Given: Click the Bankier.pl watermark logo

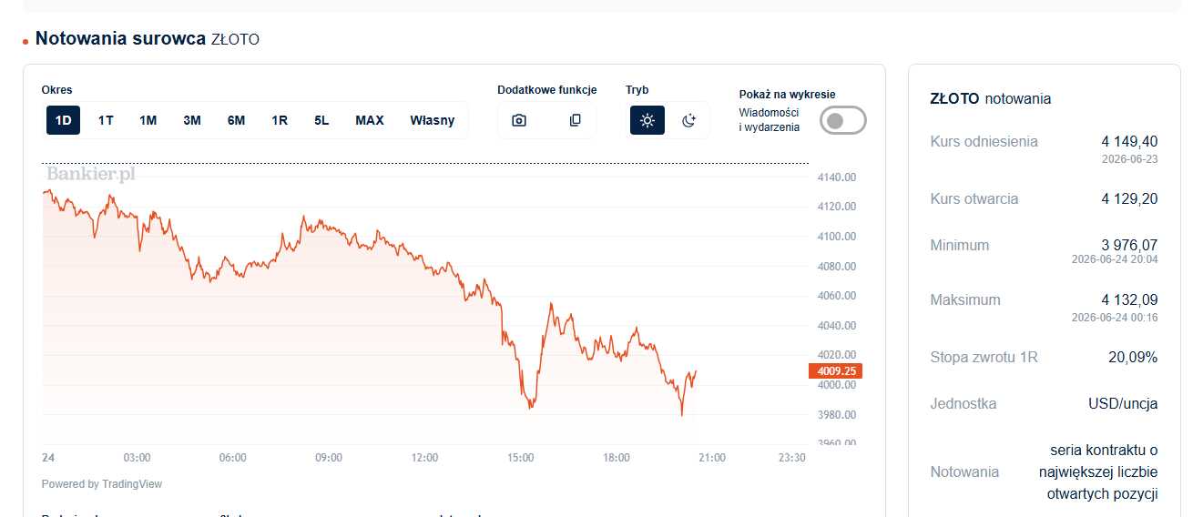Looking at the screenshot, I should point(90,173).
